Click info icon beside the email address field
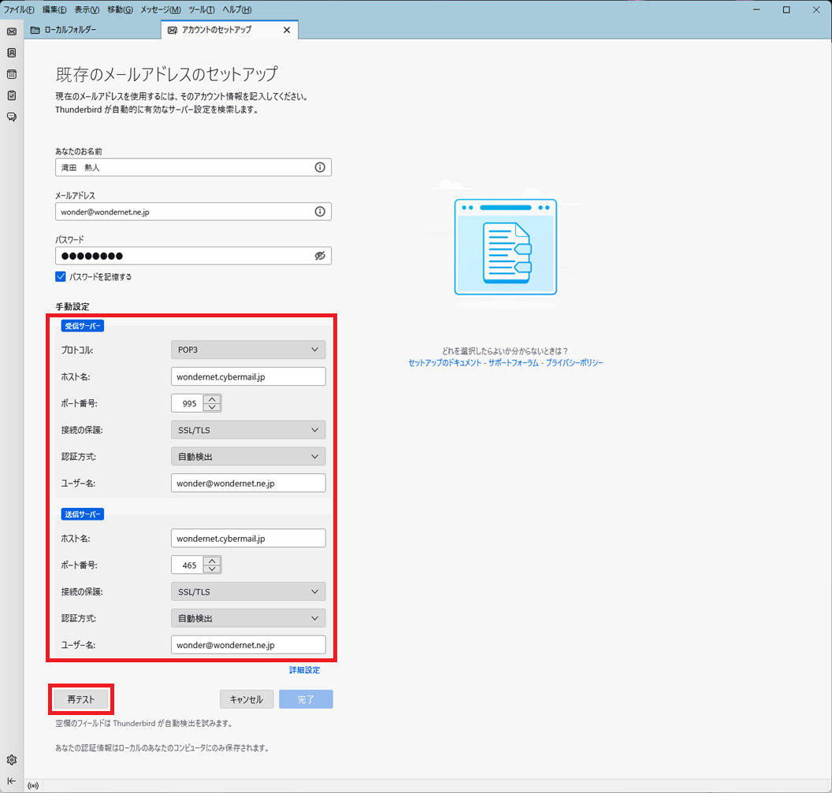The height and width of the screenshot is (793, 832). 320,212
